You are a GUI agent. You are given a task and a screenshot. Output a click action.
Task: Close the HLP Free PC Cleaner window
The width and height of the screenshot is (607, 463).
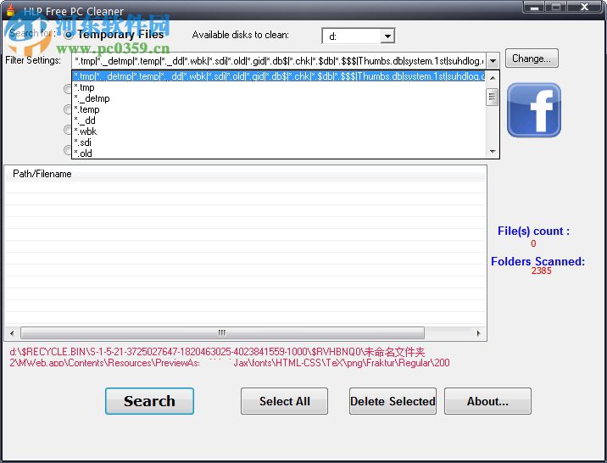pyautogui.click(x=585, y=7)
